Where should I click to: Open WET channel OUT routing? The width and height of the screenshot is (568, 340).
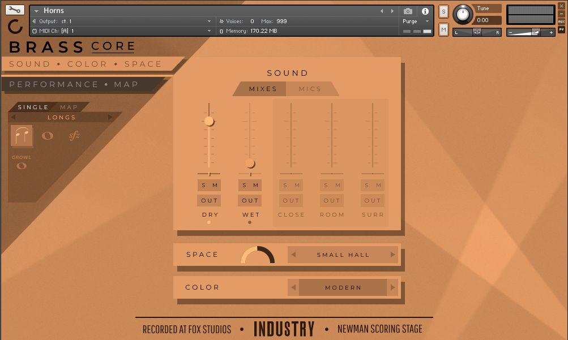250,200
